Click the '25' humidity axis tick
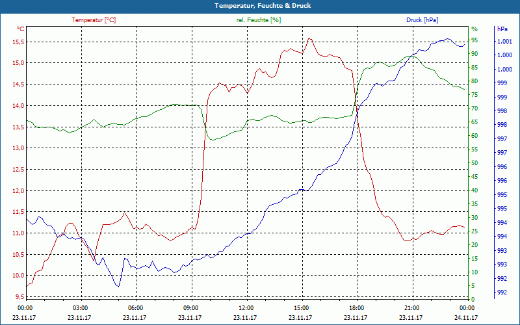The height and width of the screenshot is (325, 520). coord(474,231)
